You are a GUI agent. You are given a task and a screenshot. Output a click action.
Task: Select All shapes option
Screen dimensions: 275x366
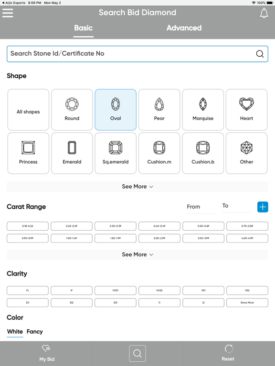coord(28,110)
